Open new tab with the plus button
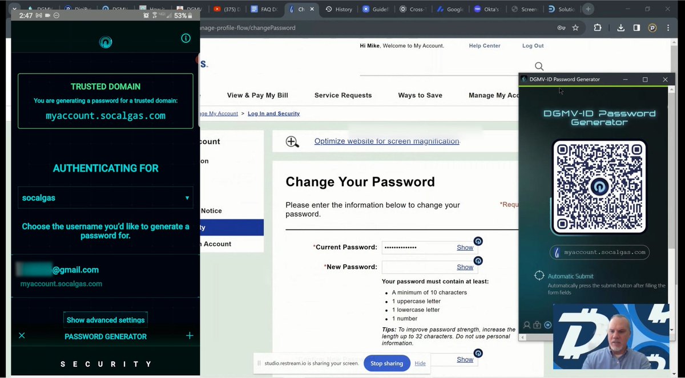685x378 pixels. coord(588,9)
